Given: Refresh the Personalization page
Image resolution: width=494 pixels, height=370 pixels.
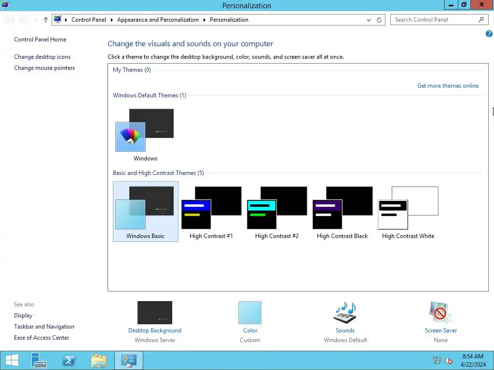Looking at the screenshot, I should point(379,20).
